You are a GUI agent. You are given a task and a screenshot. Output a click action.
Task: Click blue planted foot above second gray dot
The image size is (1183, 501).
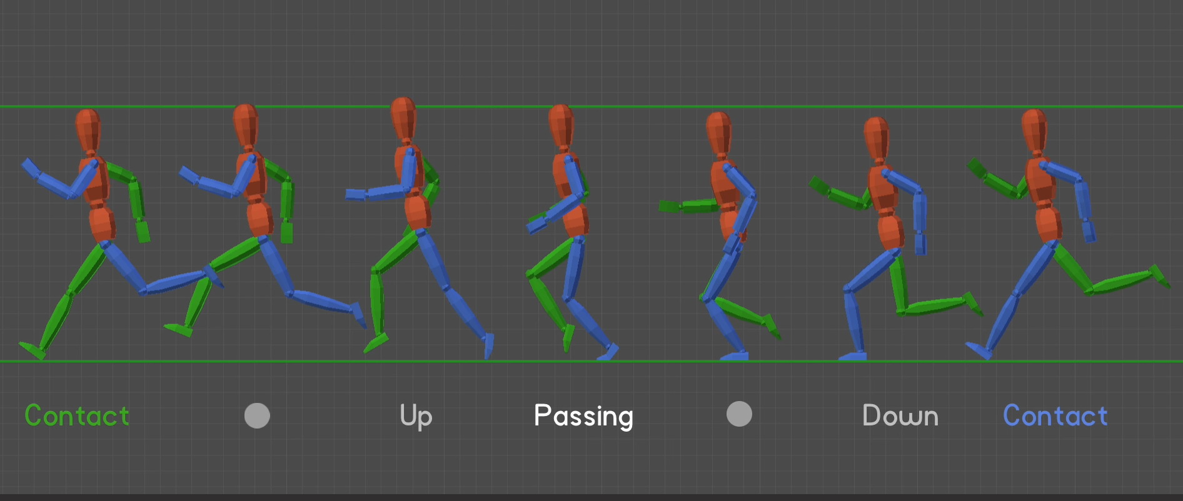coord(735,356)
